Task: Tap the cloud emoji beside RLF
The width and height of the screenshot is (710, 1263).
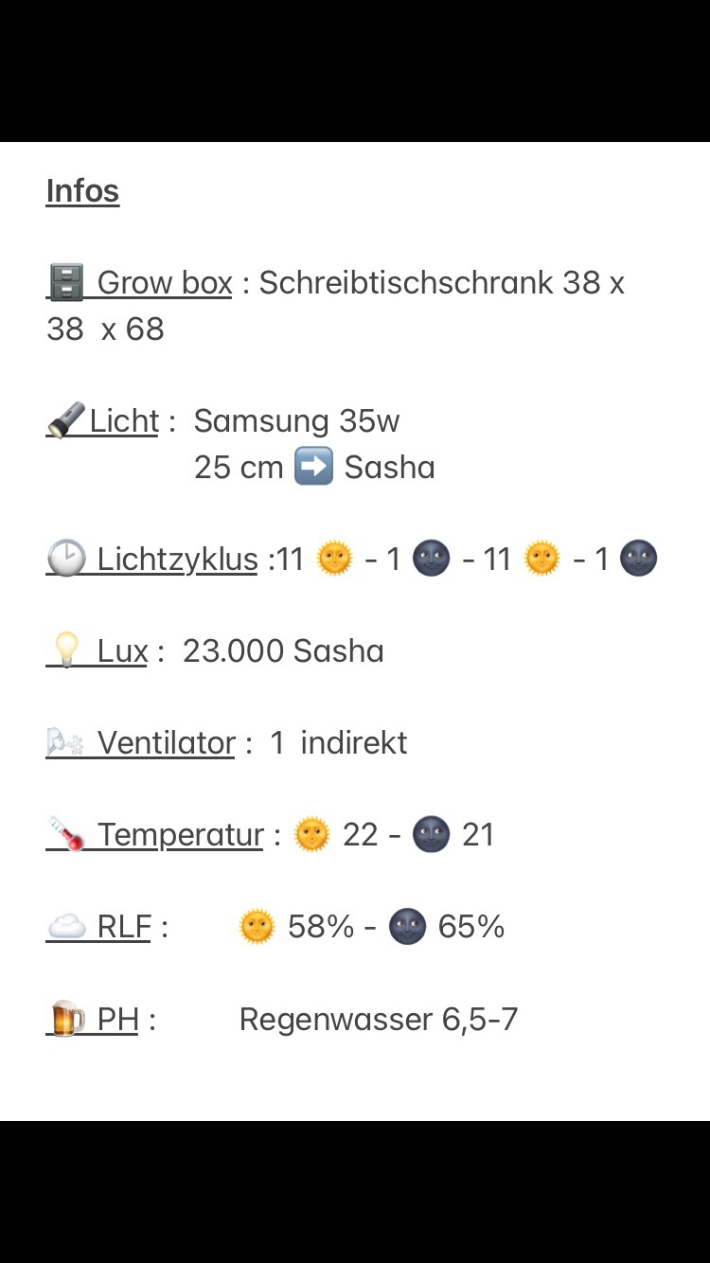Action: [66, 926]
